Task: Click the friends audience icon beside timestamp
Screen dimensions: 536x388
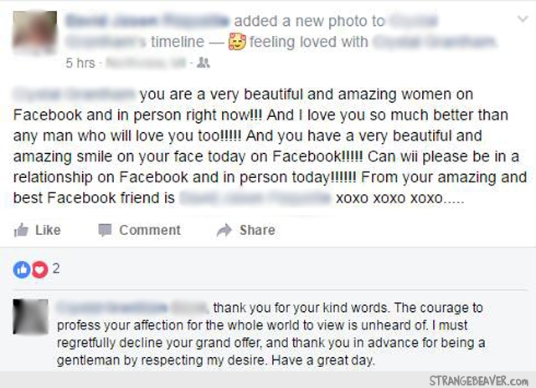Action: [x=202, y=62]
